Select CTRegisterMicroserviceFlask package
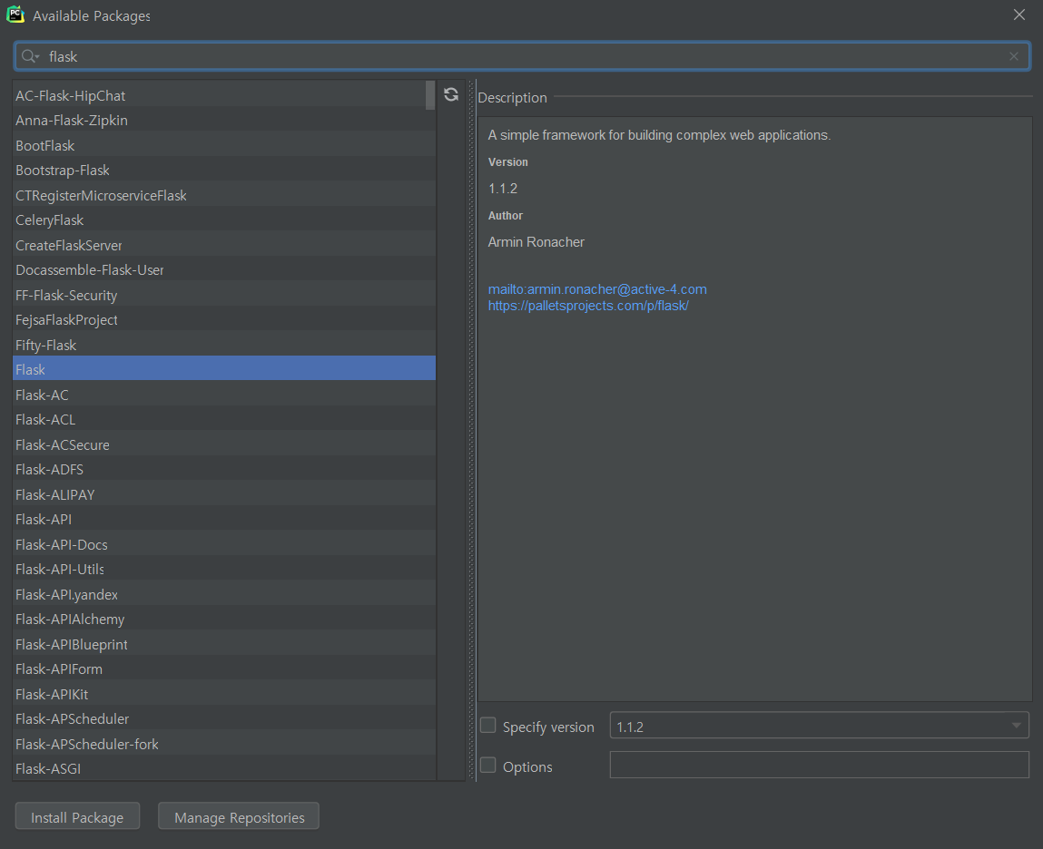The width and height of the screenshot is (1043, 849). (x=224, y=195)
